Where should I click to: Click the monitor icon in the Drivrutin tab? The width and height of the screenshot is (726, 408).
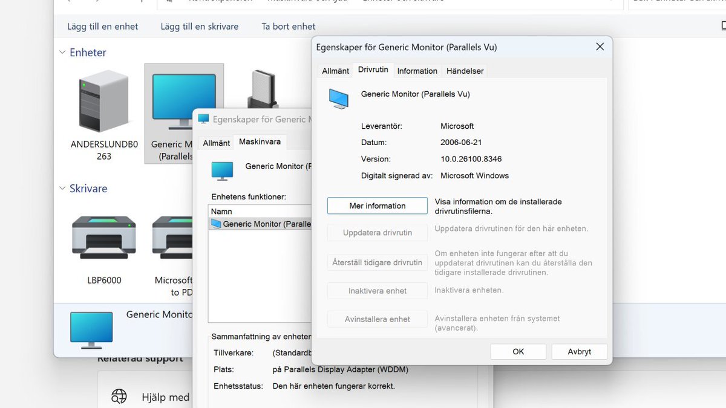click(339, 99)
